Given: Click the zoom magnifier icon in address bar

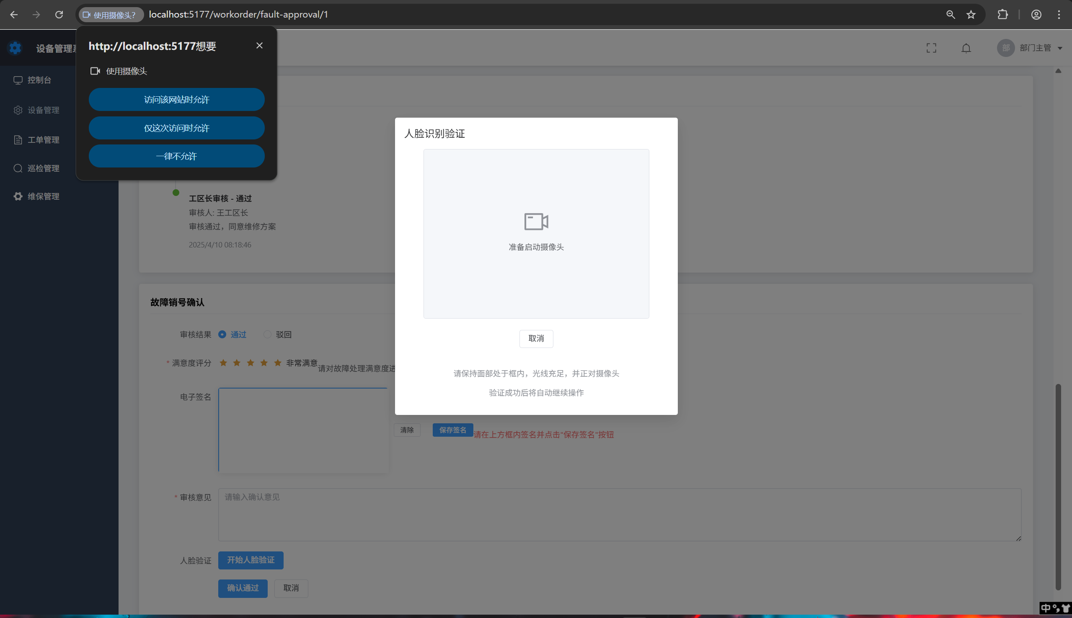Looking at the screenshot, I should point(951,14).
